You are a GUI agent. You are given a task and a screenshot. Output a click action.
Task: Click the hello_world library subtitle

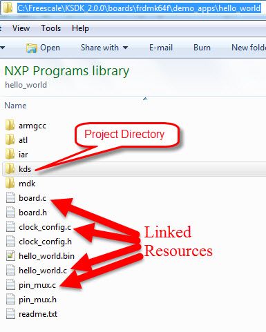pos(26,85)
